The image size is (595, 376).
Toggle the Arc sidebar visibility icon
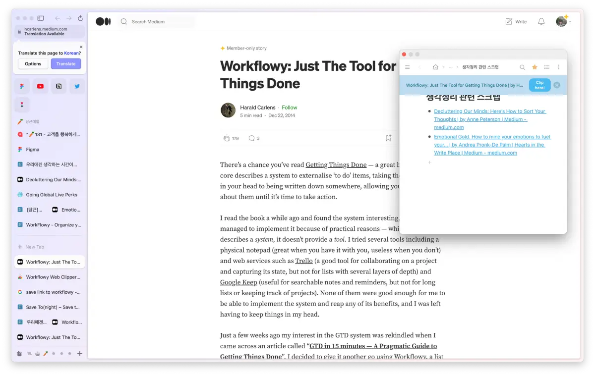tap(41, 18)
